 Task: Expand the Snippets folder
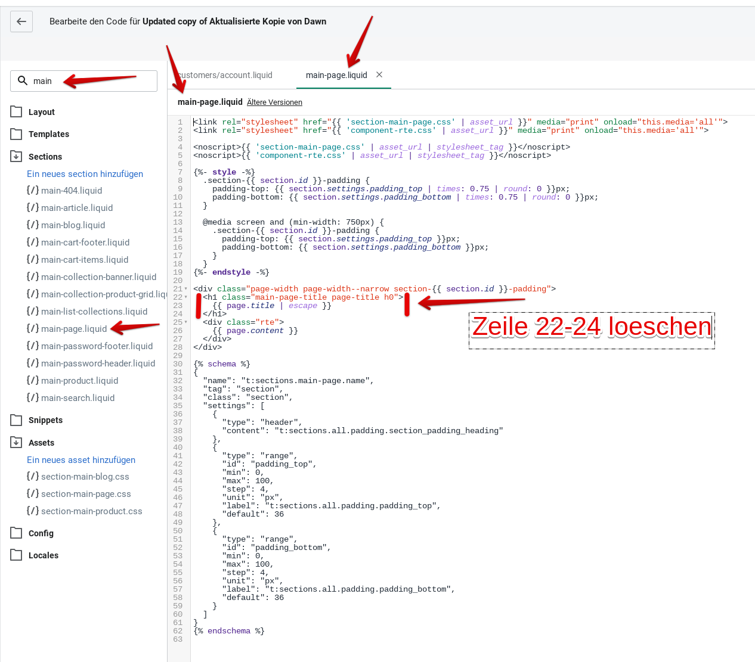[x=37, y=420]
